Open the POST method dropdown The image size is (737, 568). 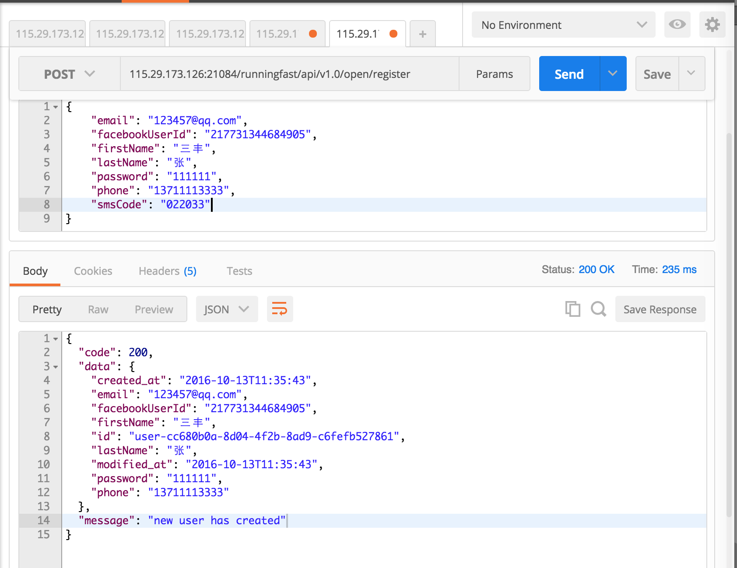tap(69, 74)
